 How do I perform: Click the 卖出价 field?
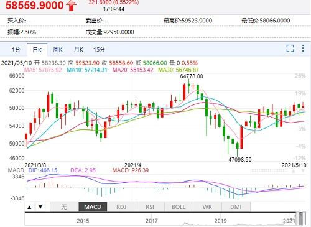[x=96, y=21]
